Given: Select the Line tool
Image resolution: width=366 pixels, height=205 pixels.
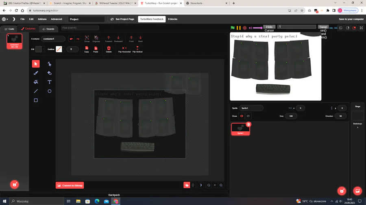Looking at the screenshot, I should point(36,91).
